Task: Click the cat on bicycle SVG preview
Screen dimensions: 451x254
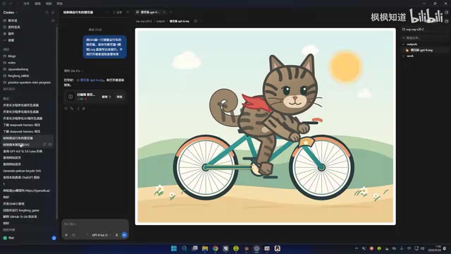Action: coord(265,126)
